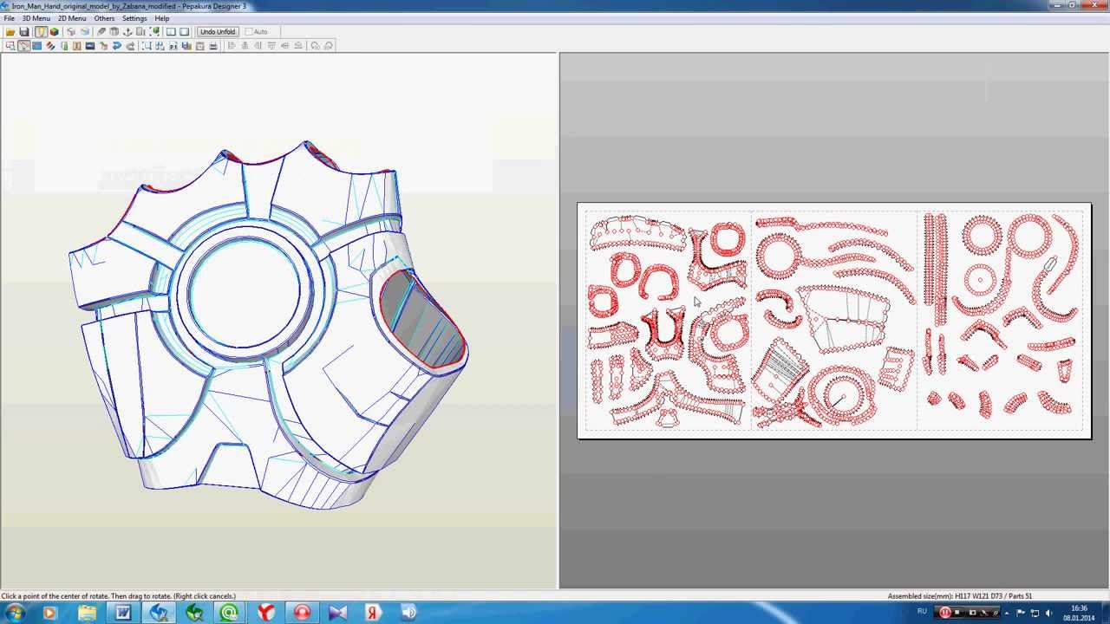Open the 2D Menu
The width and height of the screenshot is (1110, 624).
pos(72,18)
